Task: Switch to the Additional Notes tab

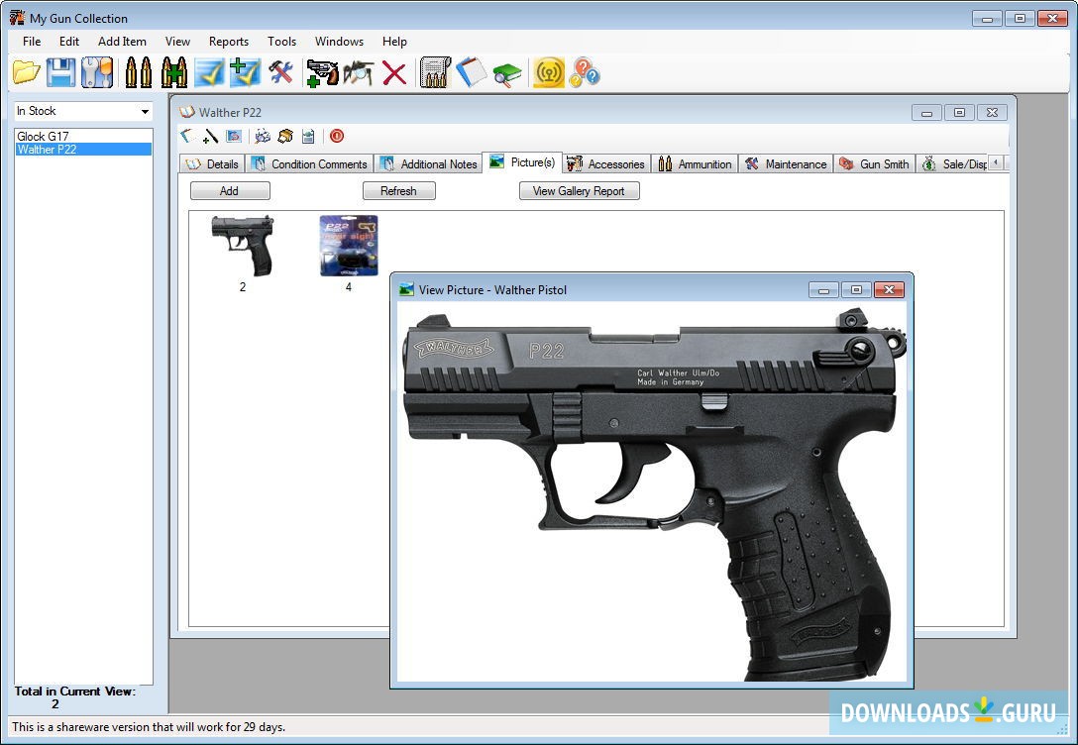Action: (429, 163)
